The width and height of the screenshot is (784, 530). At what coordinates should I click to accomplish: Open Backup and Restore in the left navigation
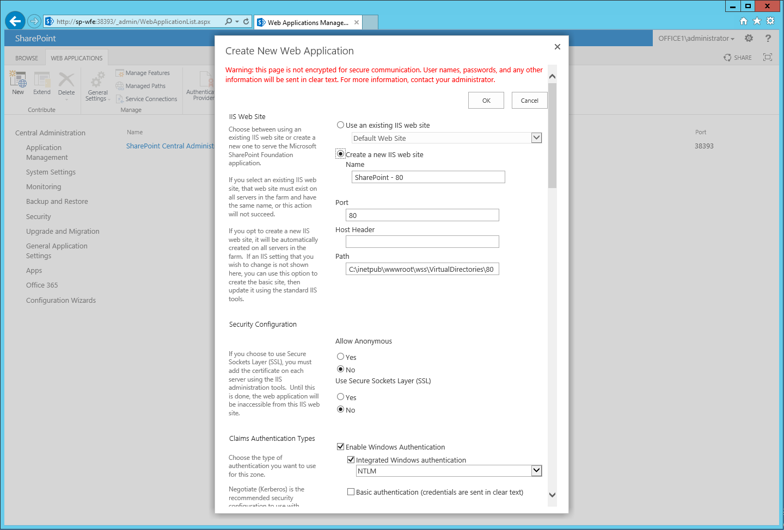[57, 201]
